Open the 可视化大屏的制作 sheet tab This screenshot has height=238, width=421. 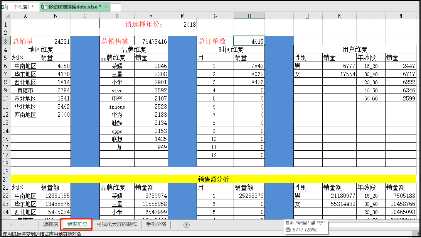(117, 224)
